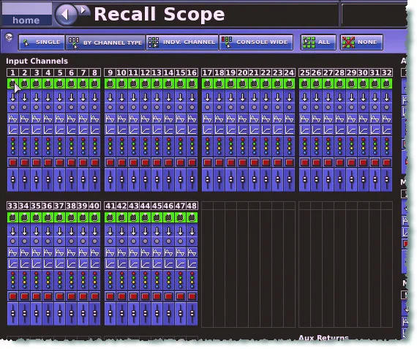Toggle channel 30 input arrow cell
Image resolution: width=417 pixels, height=349 pixels.
[x=364, y=97]
